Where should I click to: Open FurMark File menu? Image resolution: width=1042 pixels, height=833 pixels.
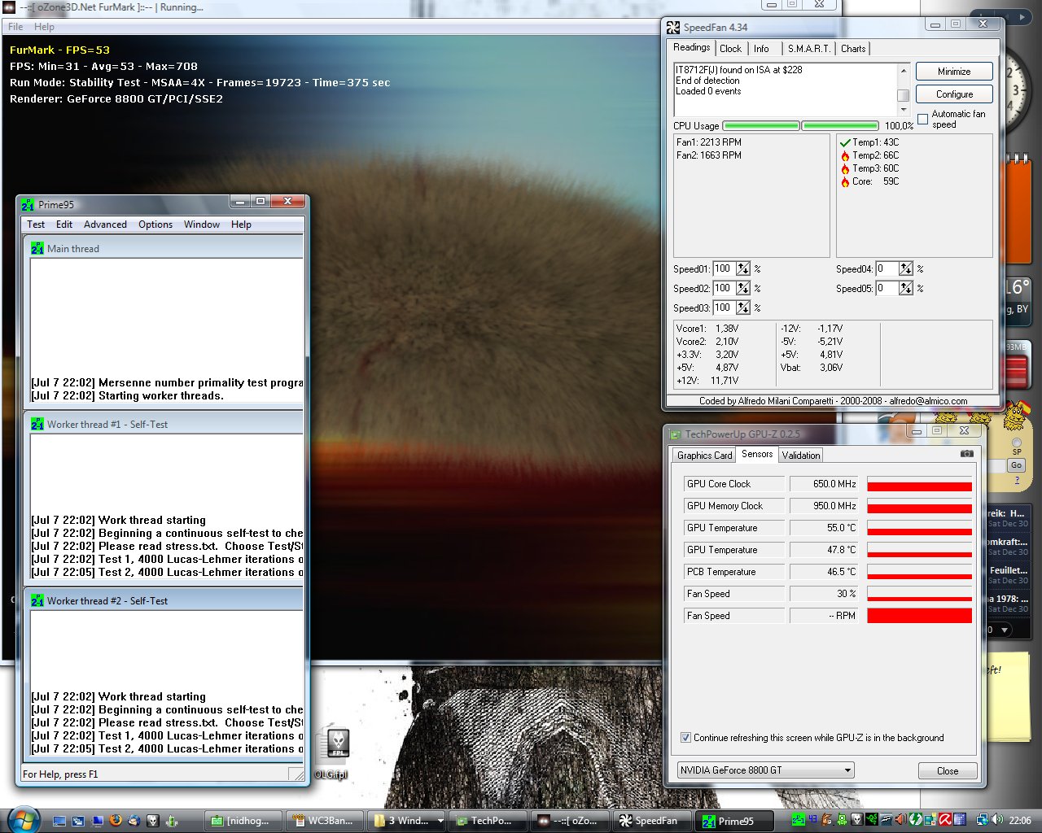coord(15,27)
